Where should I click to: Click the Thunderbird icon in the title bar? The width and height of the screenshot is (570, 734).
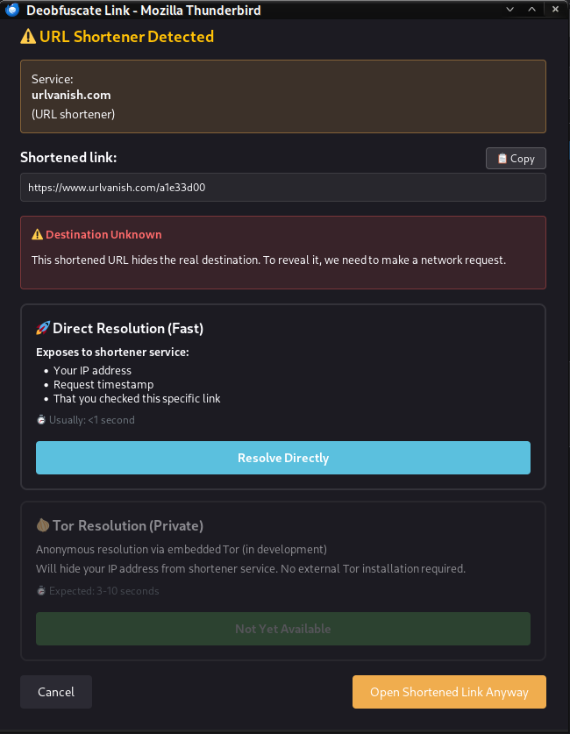click(11, 10)
